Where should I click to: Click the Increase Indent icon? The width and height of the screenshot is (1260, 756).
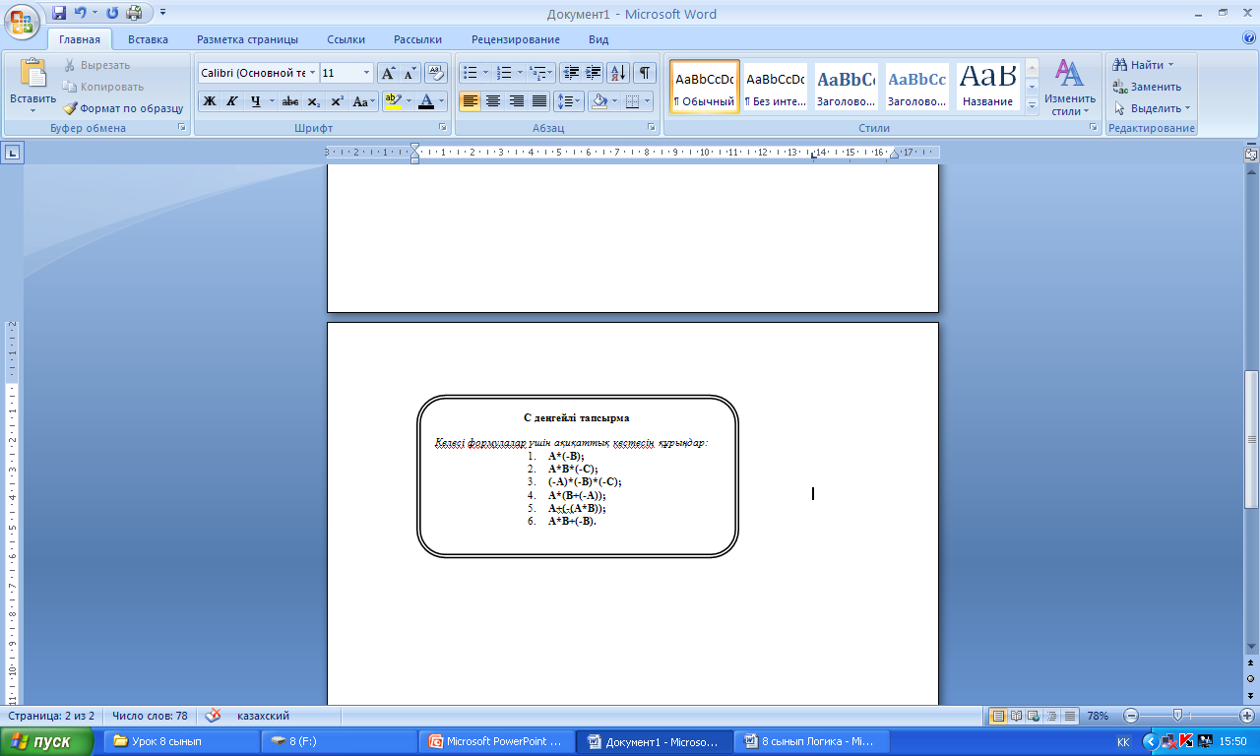point(594,73)
